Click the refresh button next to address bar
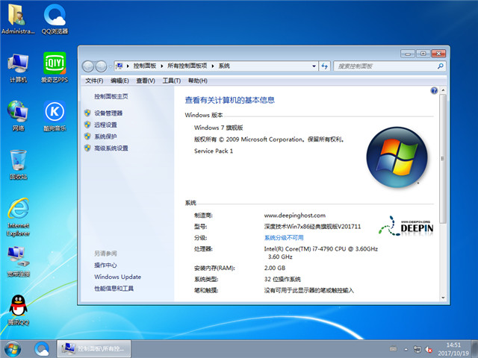The width and height of the screenshot is (478, 358). [325, 66]
